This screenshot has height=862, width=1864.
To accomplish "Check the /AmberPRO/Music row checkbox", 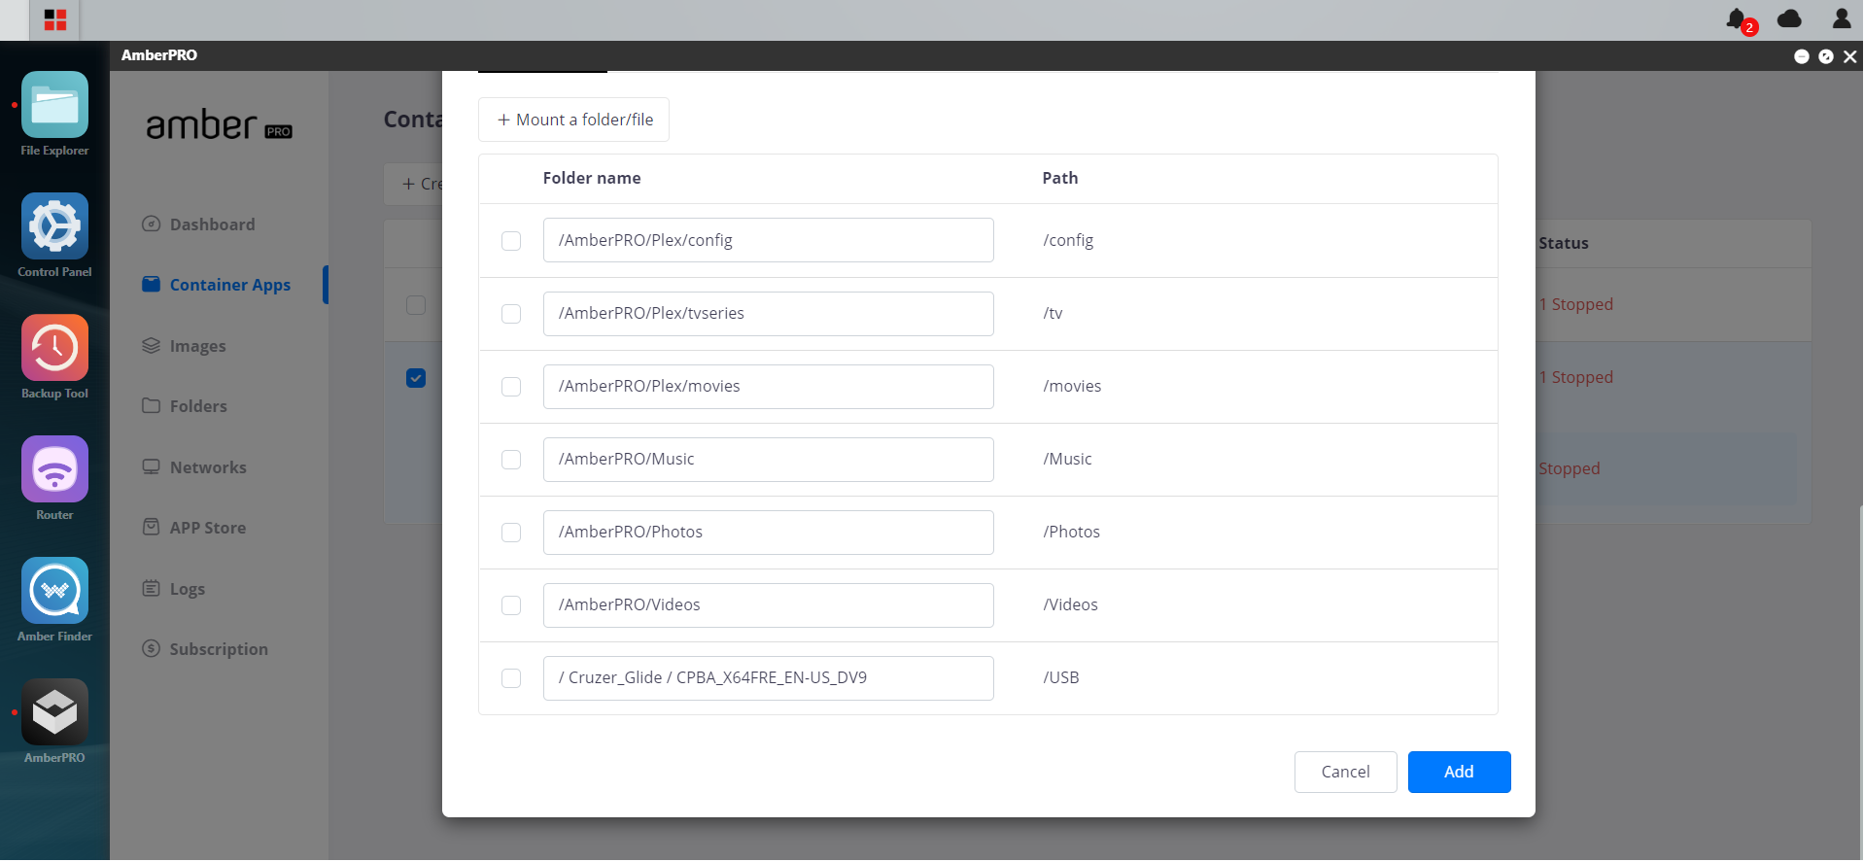I will click(x=511, y=460).
